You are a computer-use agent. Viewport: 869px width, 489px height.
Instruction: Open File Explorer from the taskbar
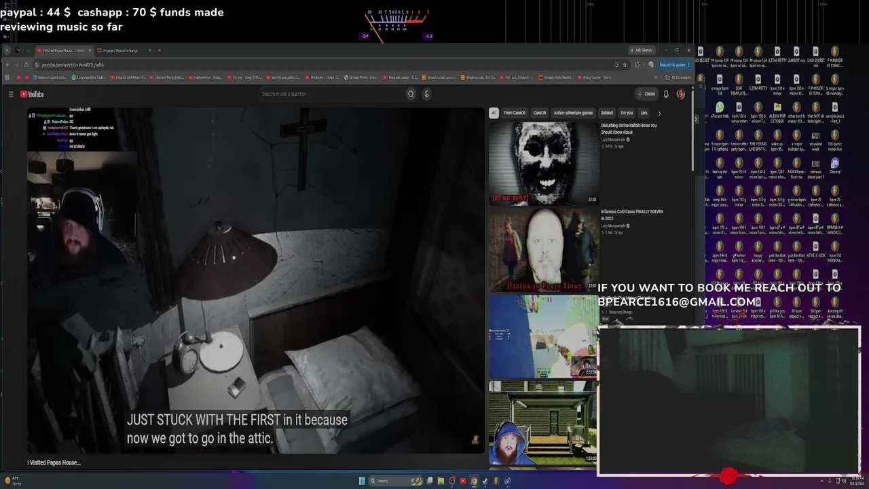tap(441, 481)
